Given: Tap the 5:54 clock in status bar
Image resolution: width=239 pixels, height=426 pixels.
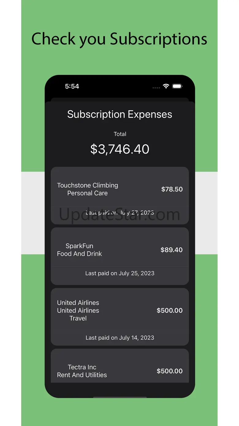Looking at the screenshot, I should pyautogui.click(x=72, y=86).
